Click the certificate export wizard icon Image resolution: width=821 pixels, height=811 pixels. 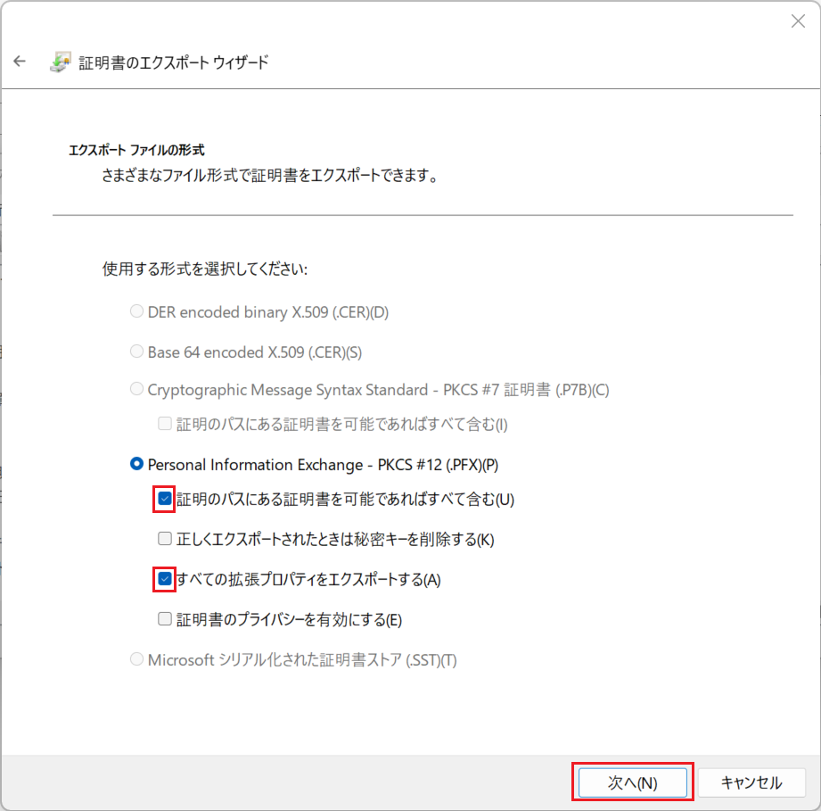tap(61, 62)
